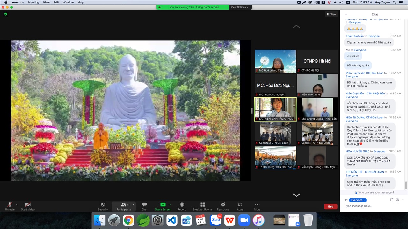The width and height of the screenshot is (408, 229).
Task: Open the Everyone recipient dropdown in chat
Action: [x=358, y=200]
